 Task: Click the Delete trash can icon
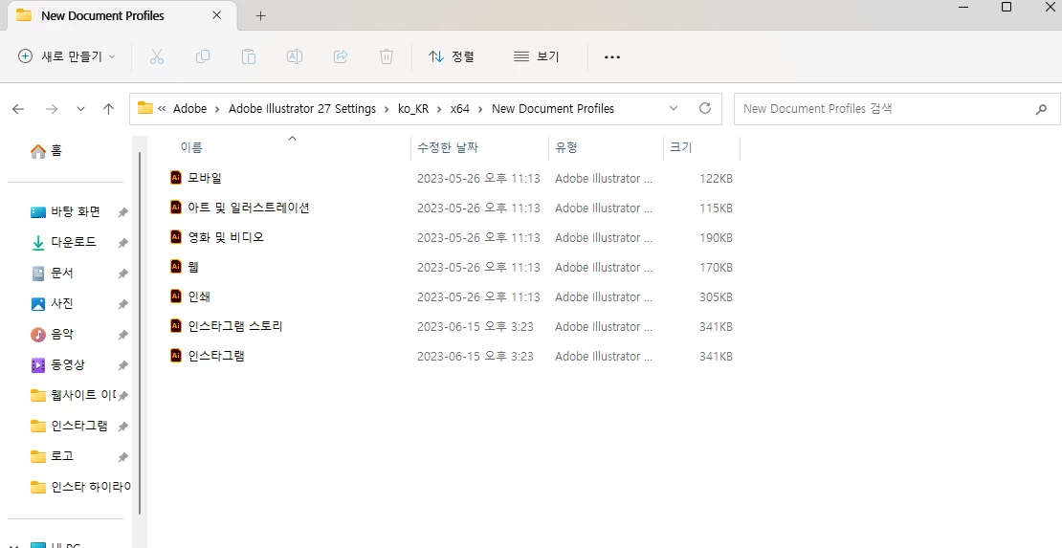coord(387,56)
